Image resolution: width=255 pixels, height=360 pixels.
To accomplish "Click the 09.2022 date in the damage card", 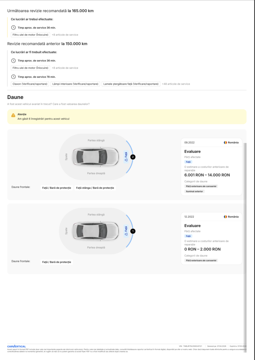I will tap(189, 143).
